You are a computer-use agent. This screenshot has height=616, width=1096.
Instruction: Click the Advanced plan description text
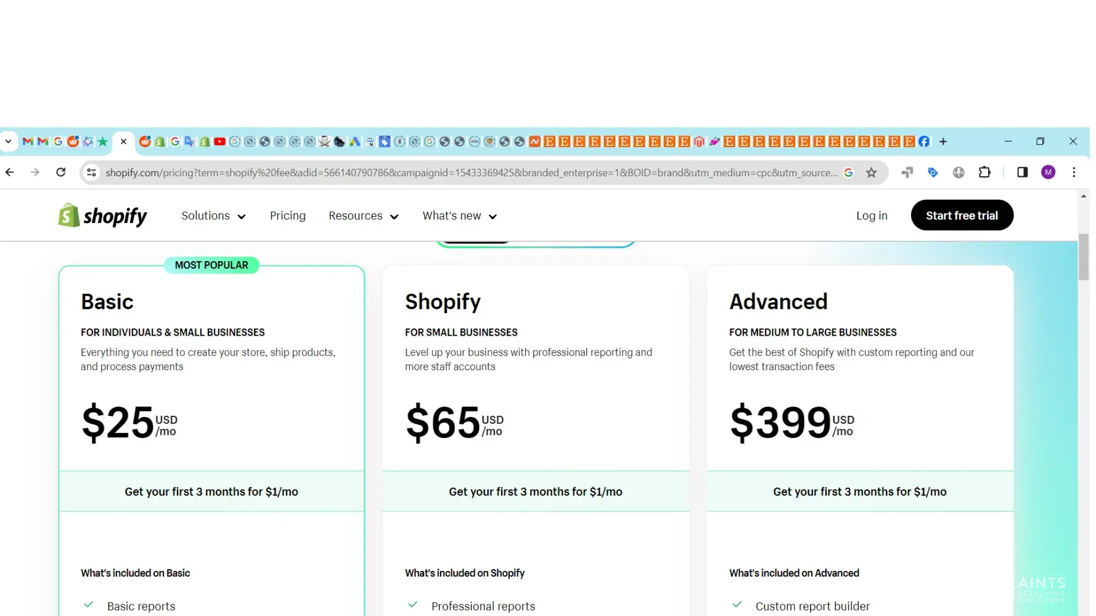coord(852,359)
